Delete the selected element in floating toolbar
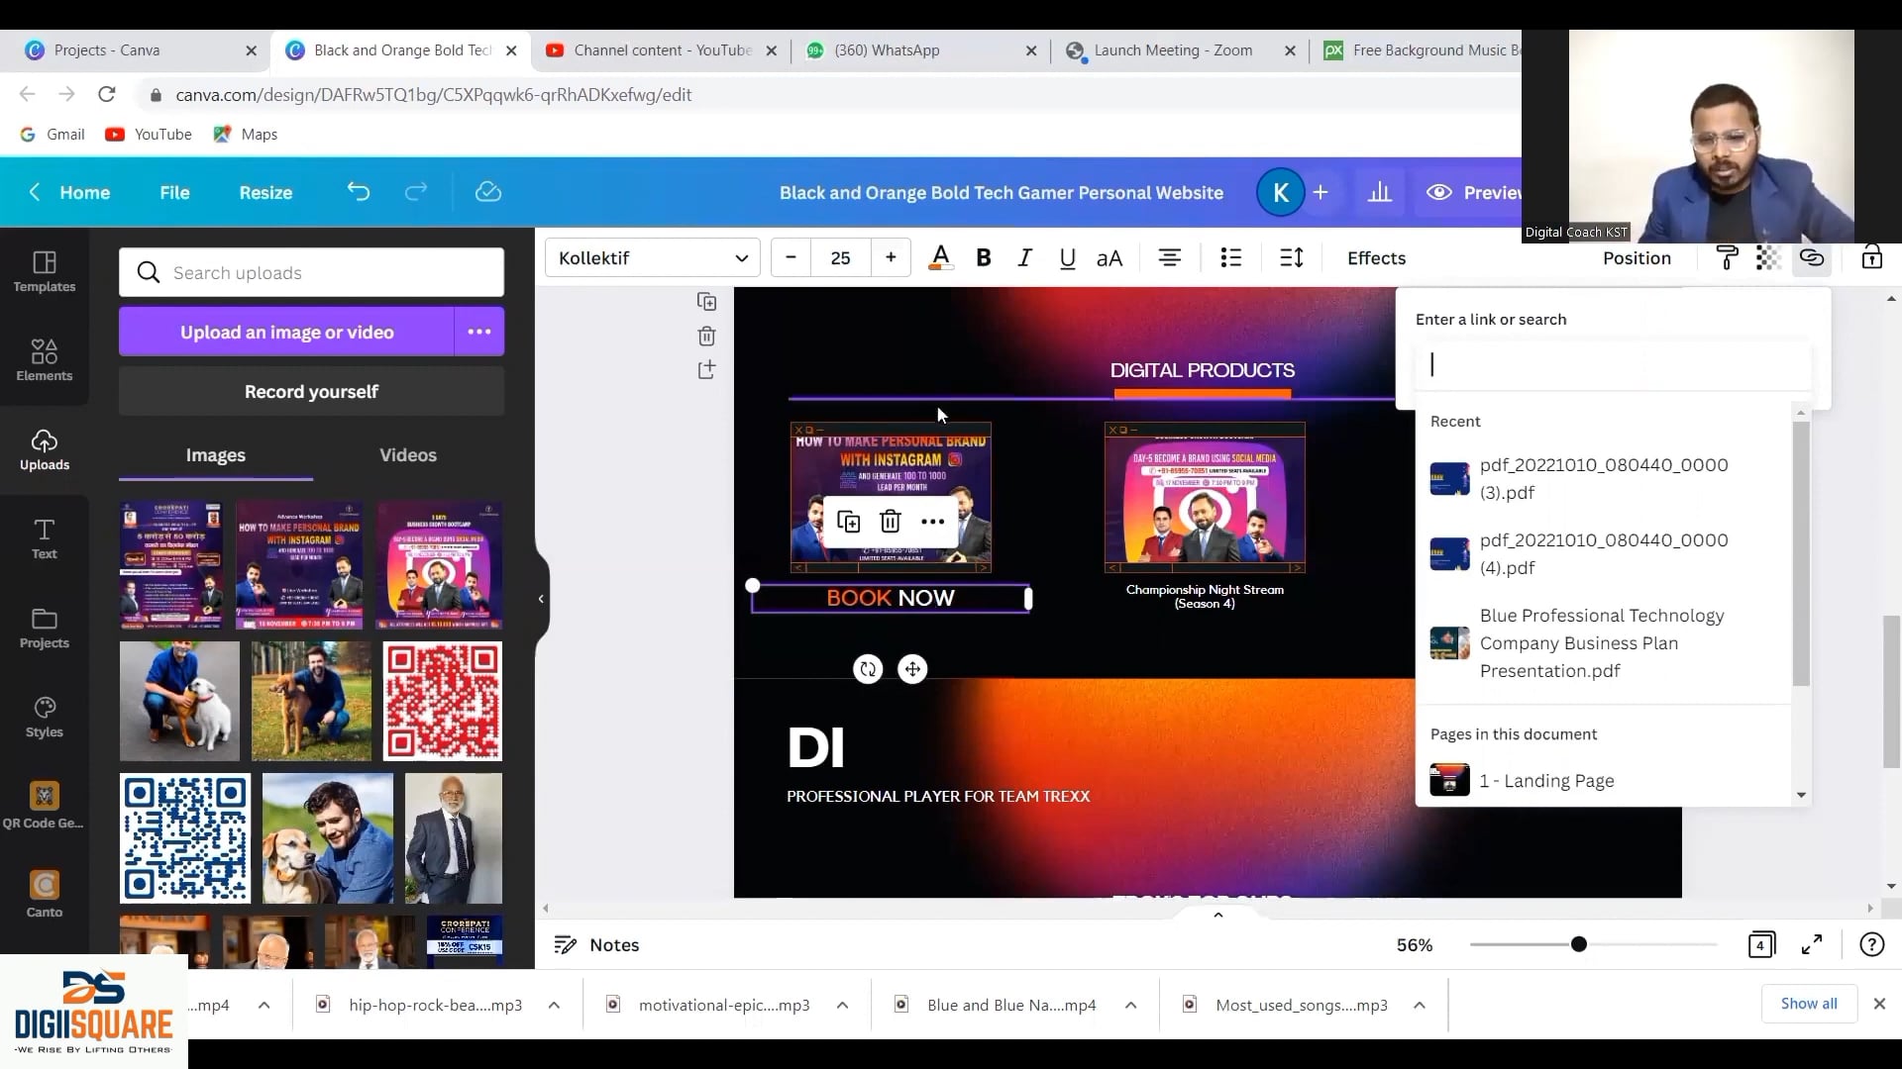The image size is (1902, 1069). click(891, 522)
